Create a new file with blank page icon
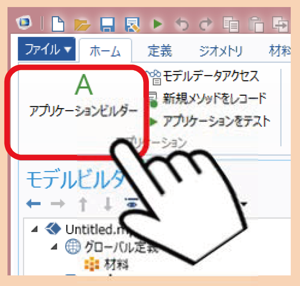 (58, 24)
